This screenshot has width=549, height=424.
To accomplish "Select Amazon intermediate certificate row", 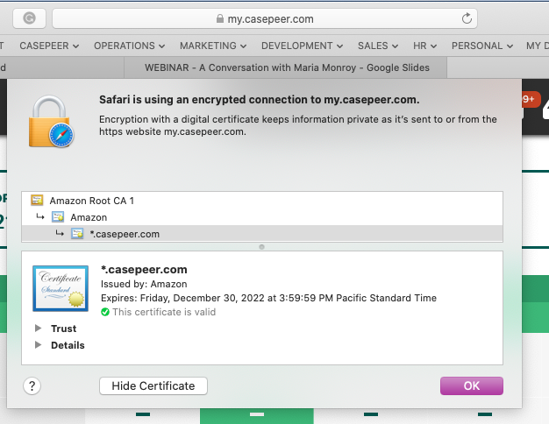I will tap(262, 217).
